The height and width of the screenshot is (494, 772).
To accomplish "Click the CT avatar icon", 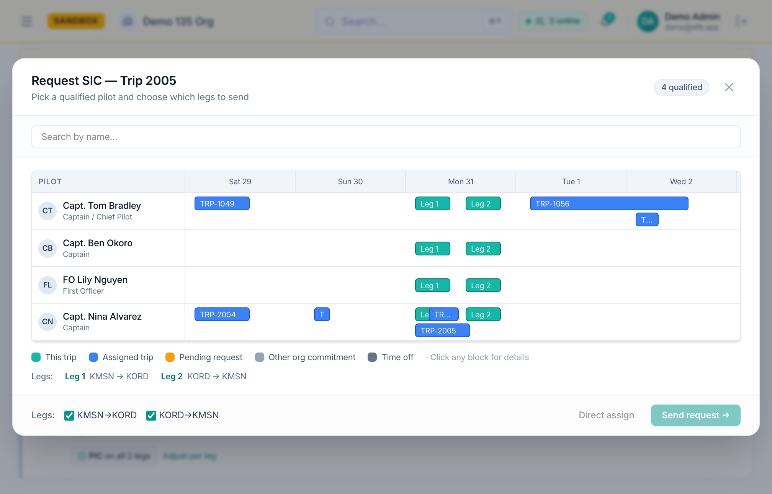I will [x=47, y=211].
